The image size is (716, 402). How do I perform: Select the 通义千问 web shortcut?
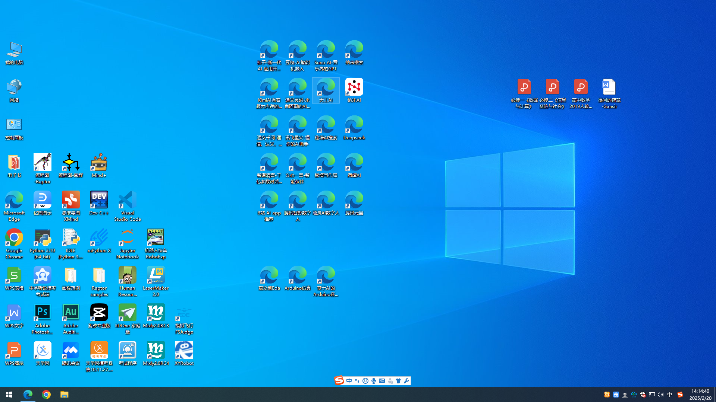269,131
